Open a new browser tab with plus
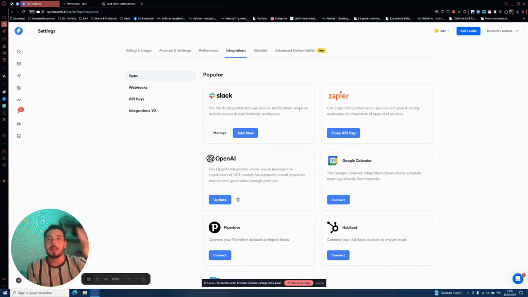528x297 pixels. tap(142, 4)
